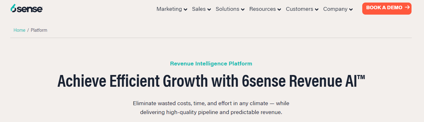Click the Revenue Intelligence Platform label
This screenshot has height=122, width=424.
211,64
